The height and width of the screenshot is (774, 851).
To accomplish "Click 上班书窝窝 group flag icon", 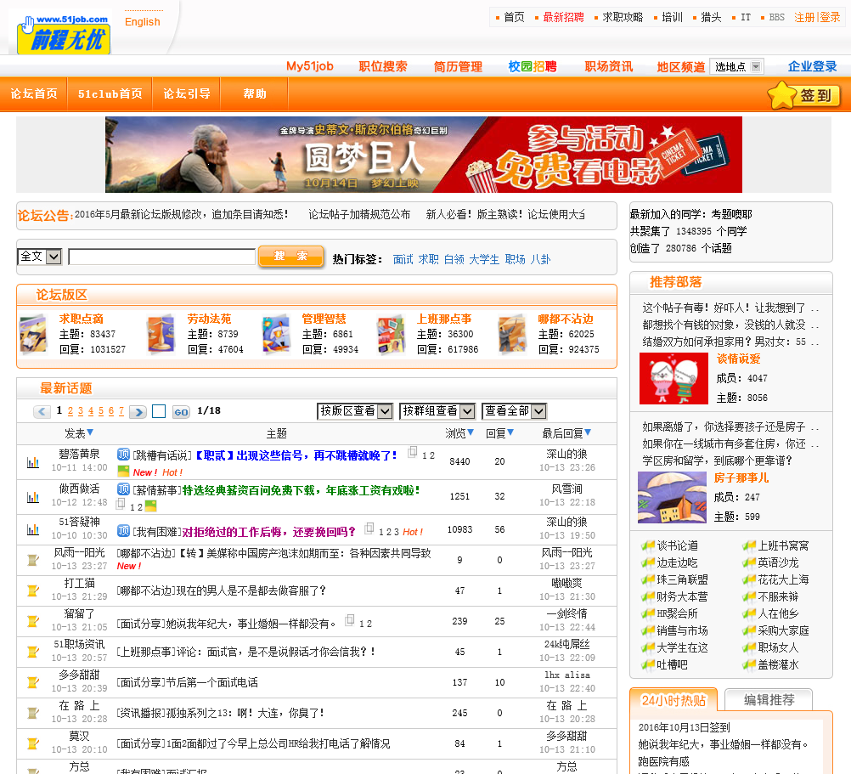I will pos(749,546).
